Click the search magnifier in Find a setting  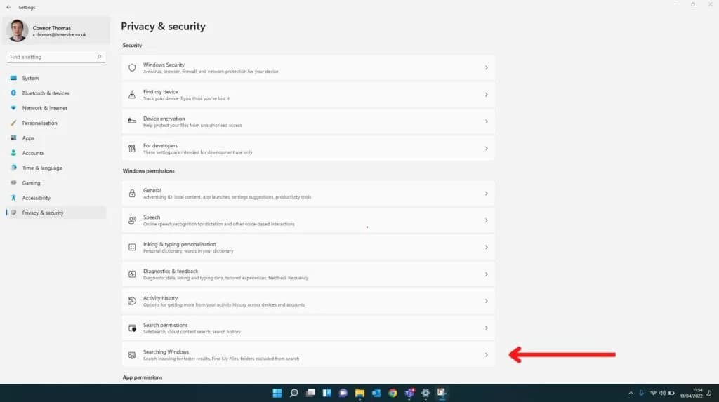click(x=99, y=57)
